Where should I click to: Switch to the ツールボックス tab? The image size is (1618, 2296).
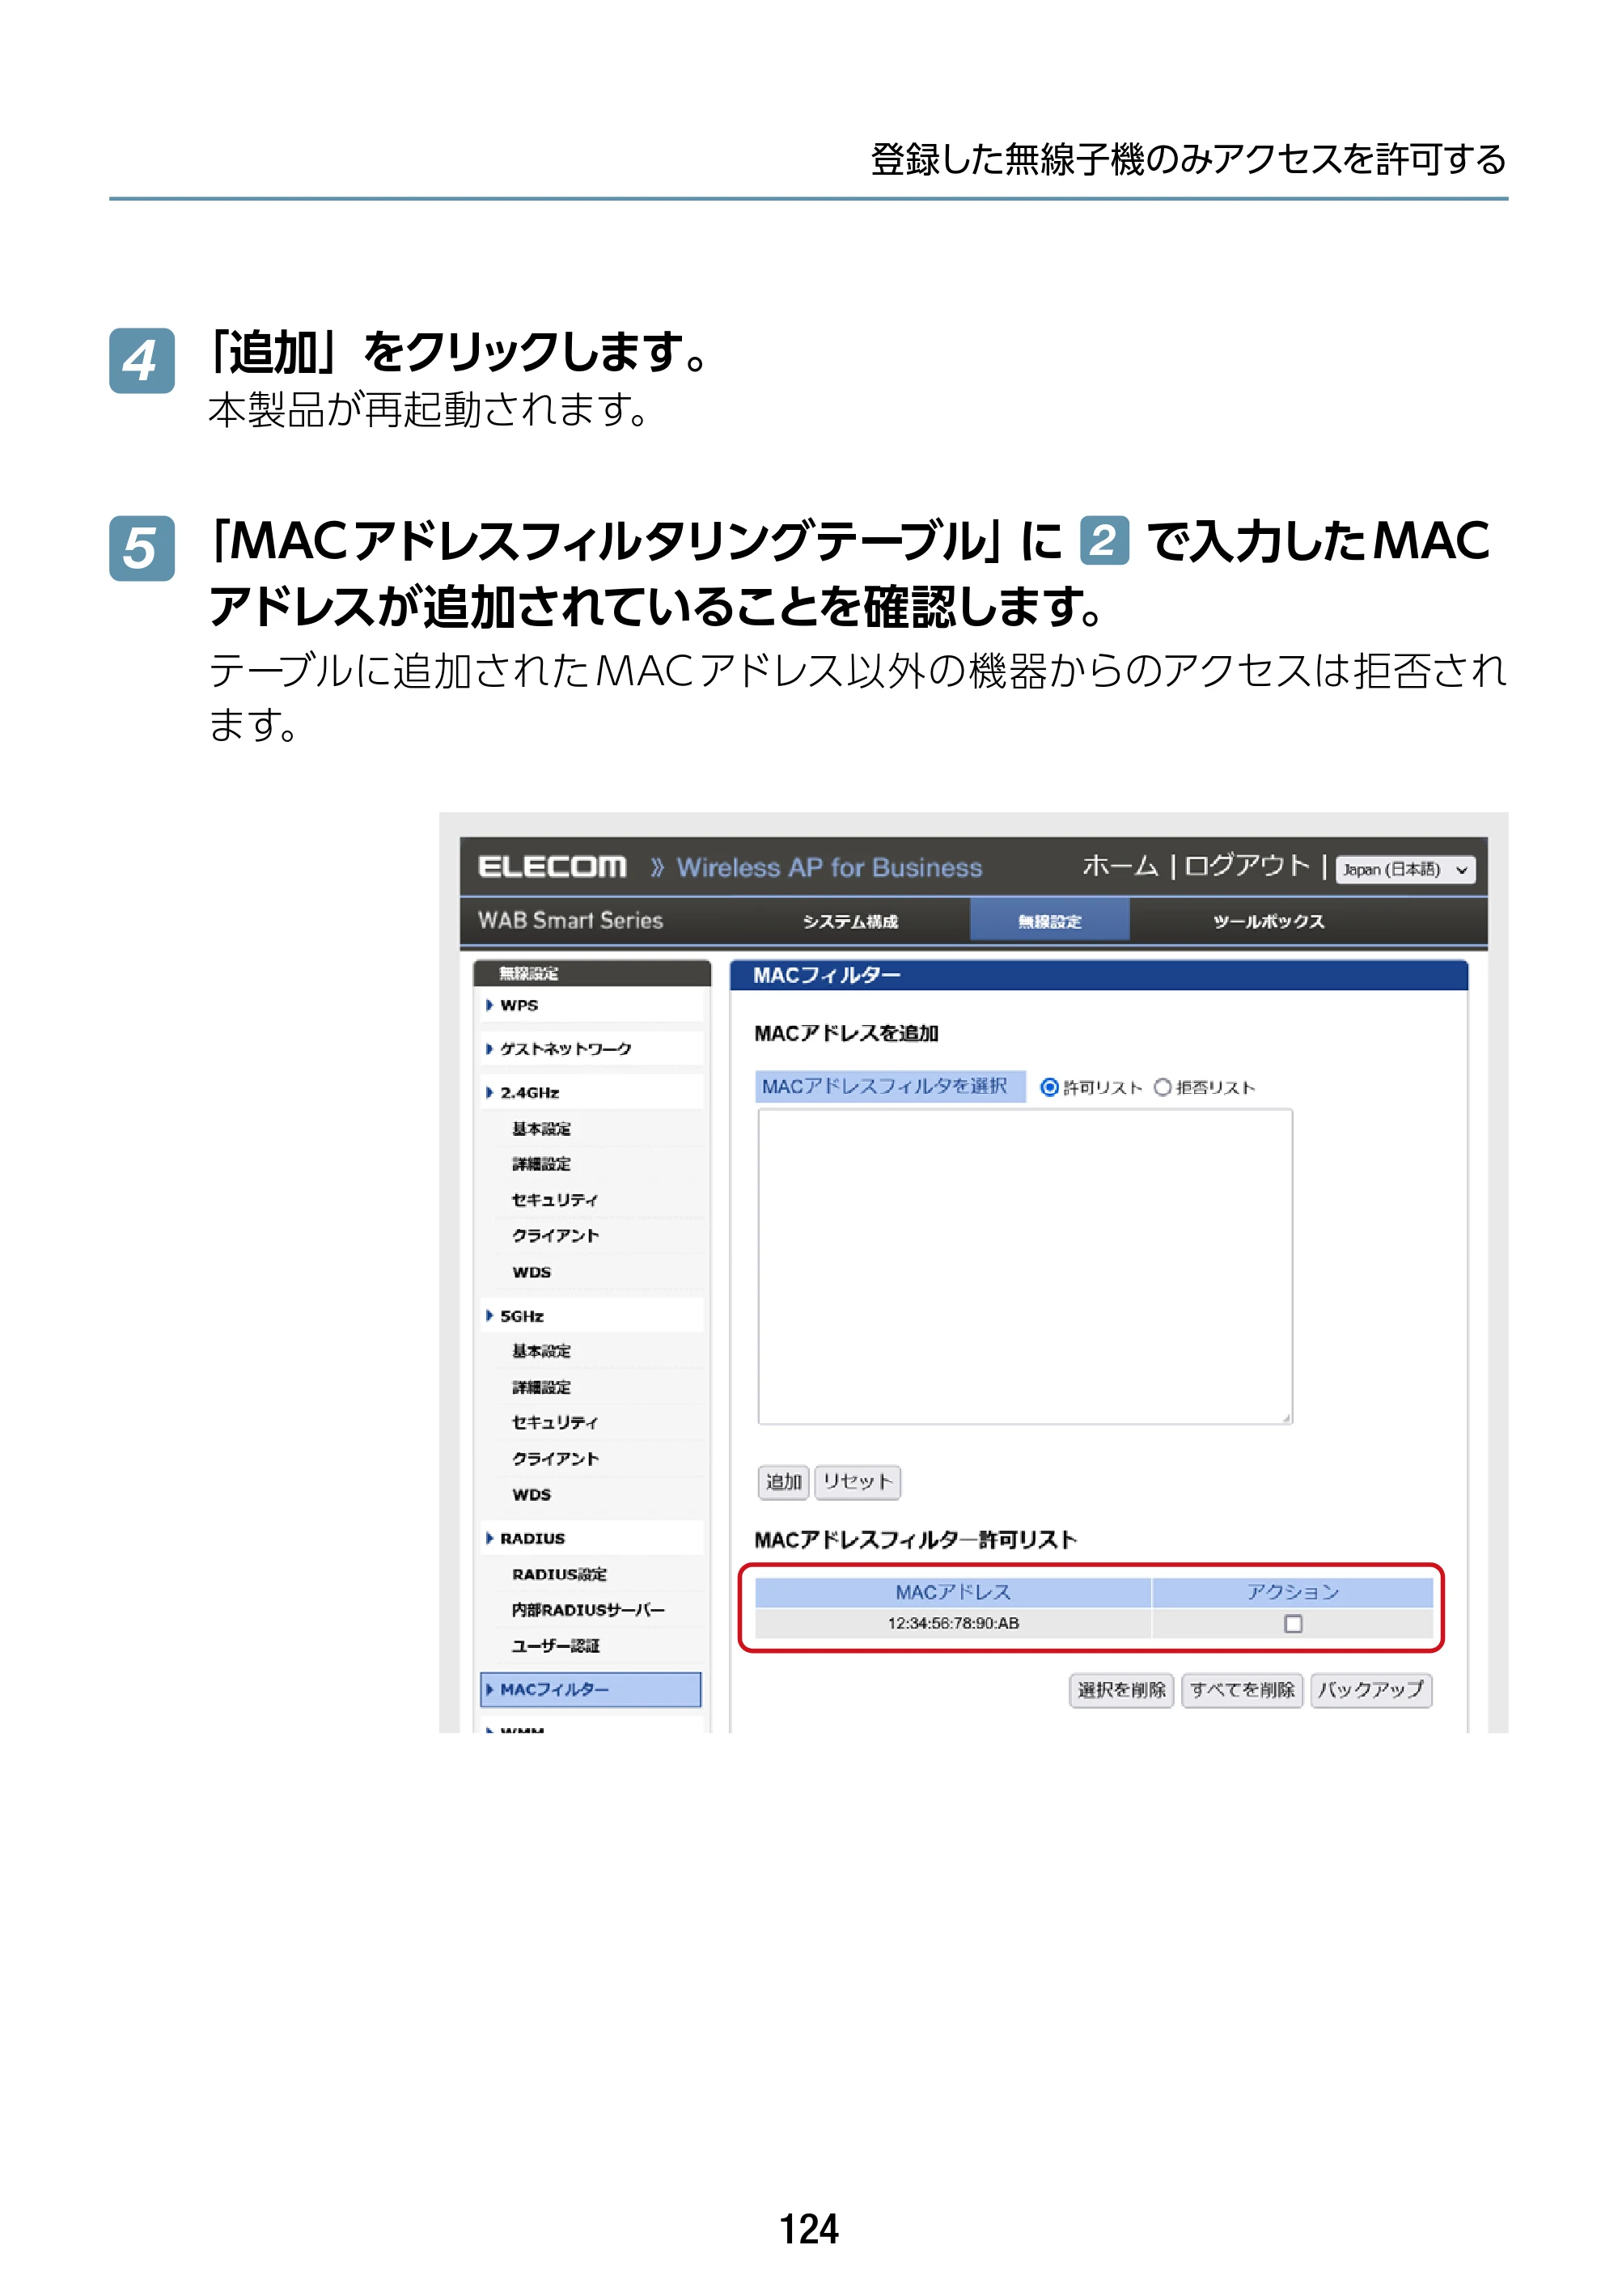(1269, 921)
